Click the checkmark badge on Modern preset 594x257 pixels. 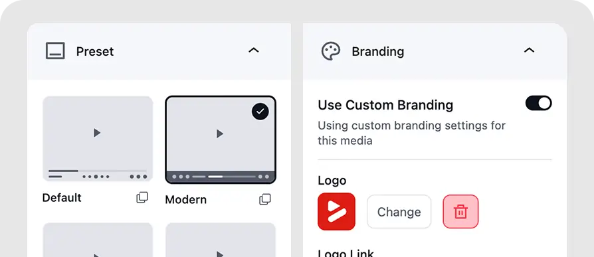(x=260, y=112)
